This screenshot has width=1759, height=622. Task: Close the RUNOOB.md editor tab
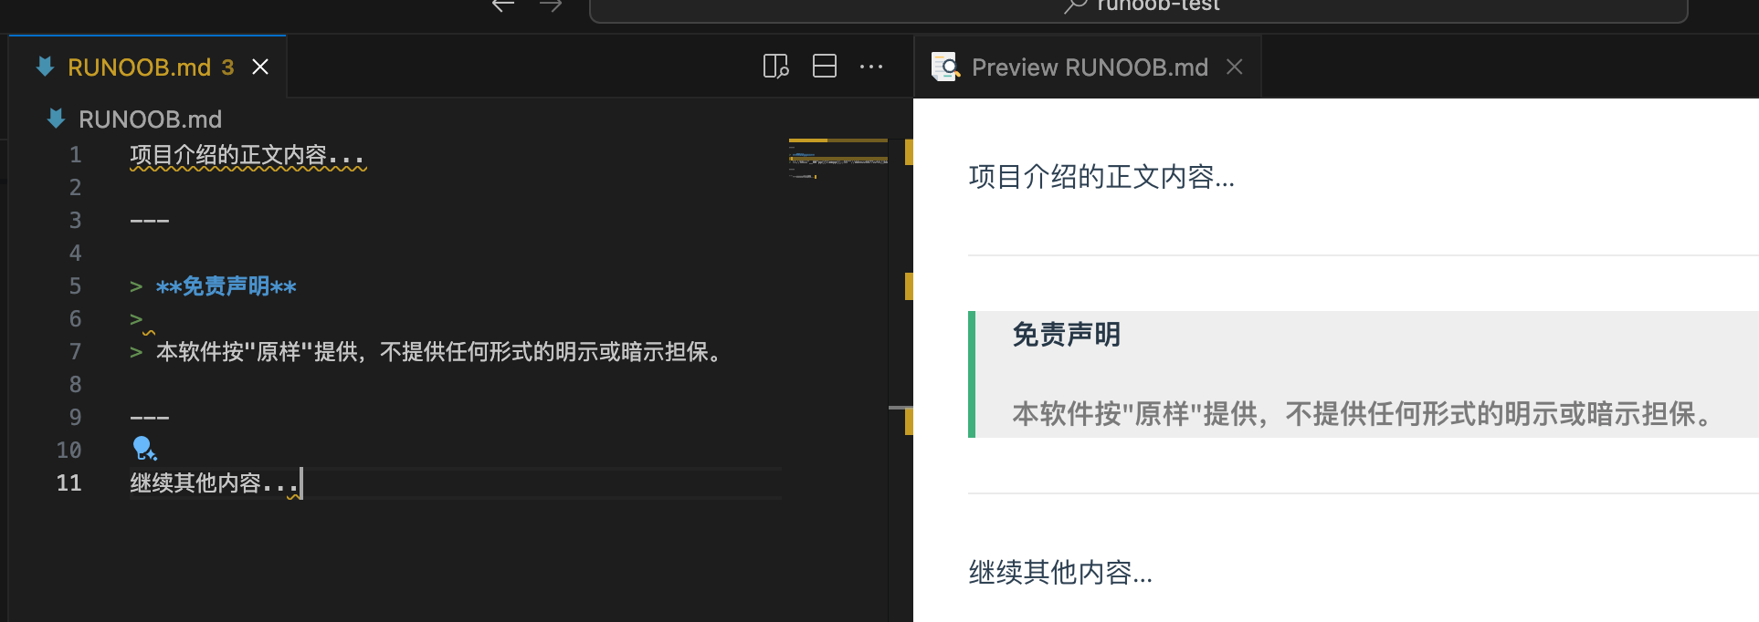tap(260, 67)
